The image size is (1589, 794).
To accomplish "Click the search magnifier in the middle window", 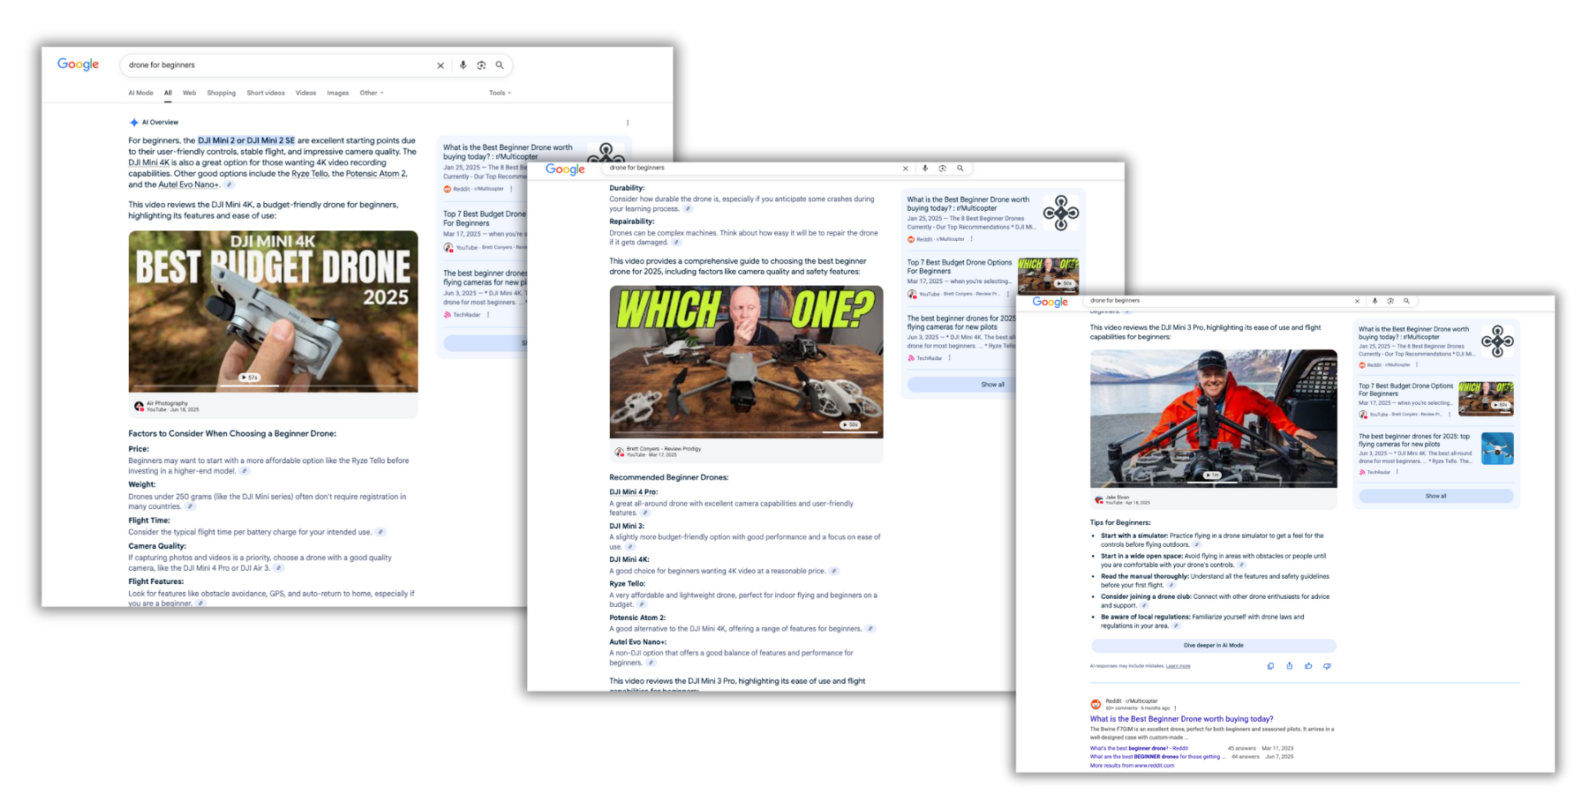I will [x=960, y=169].
